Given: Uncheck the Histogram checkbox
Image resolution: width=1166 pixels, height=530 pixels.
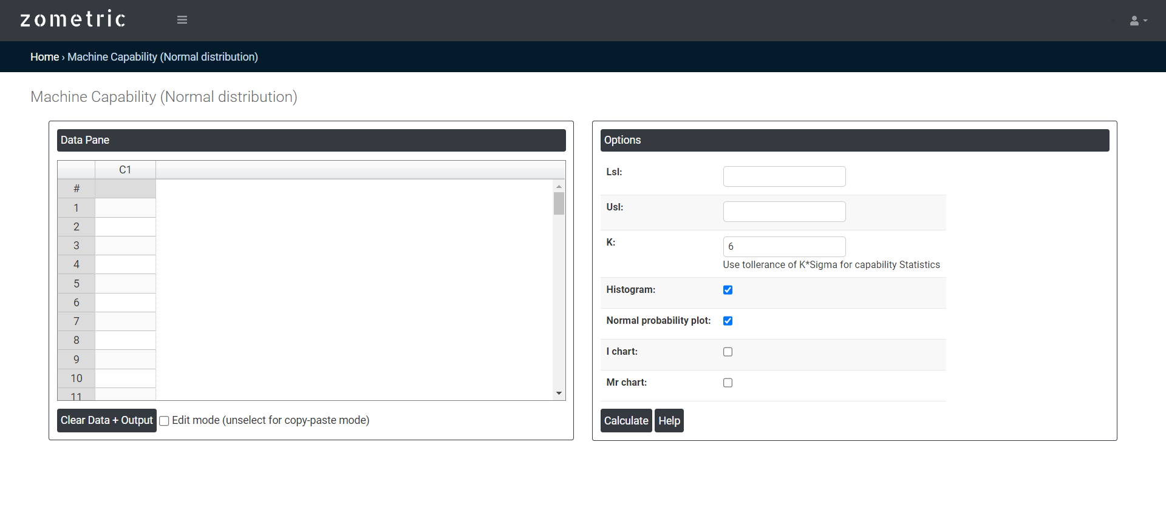Looking at the screenshot, I should tap(728, 290).
